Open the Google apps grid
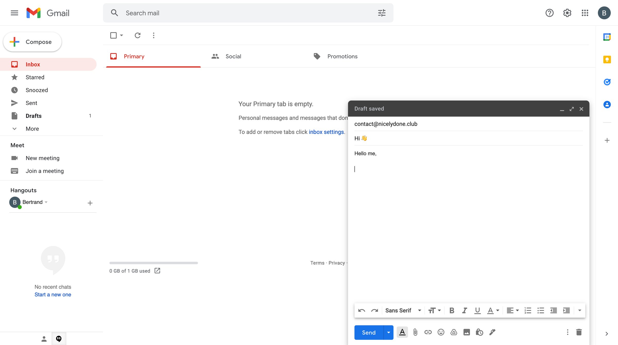 point(585,13)
